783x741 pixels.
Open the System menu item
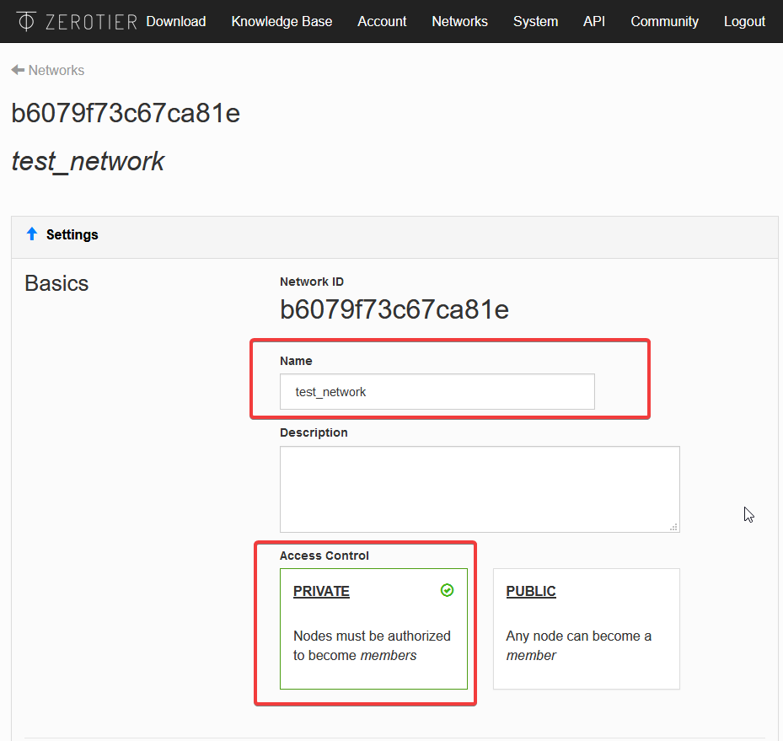pyautogui.click(x=535, y=21)
